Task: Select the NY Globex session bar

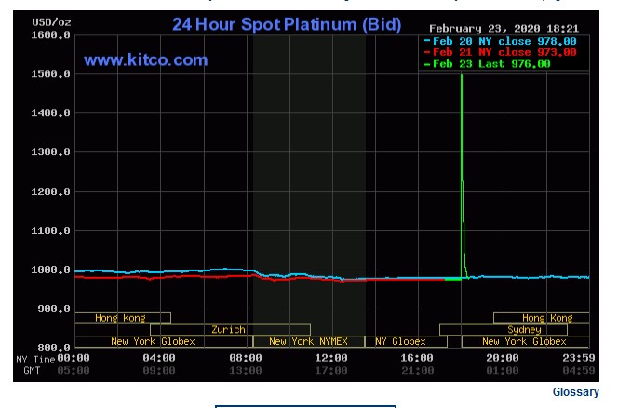Action: 400,341
